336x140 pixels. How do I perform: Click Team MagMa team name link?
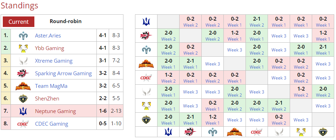pos(51,86)
